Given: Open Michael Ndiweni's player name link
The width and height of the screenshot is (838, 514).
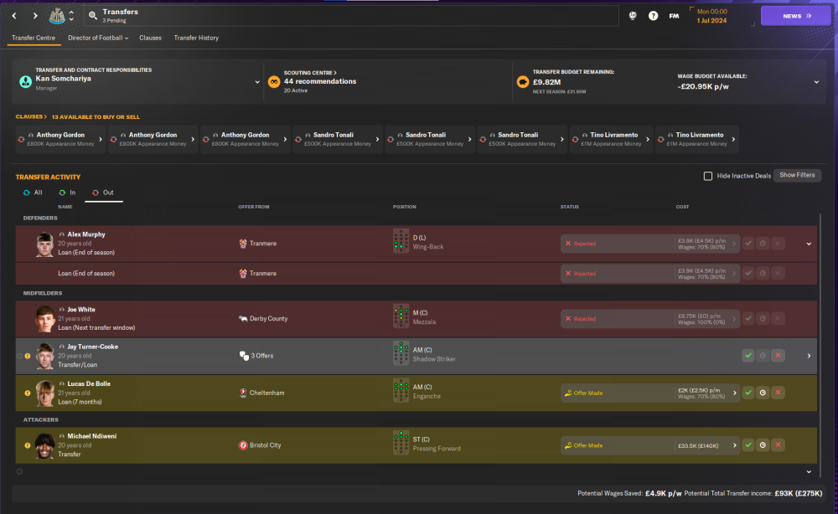Looking at the screenshot, I should (91, 436).
